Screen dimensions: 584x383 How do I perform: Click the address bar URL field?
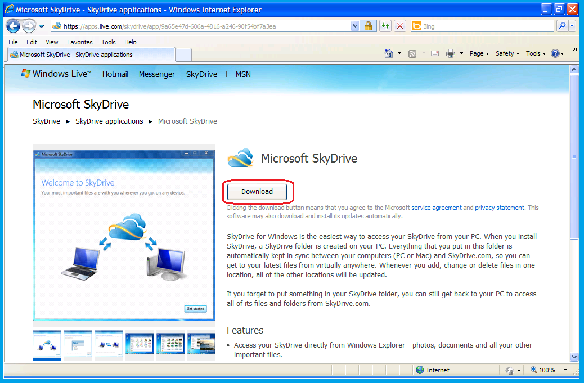pyautogui.click(x=201, y=26)
